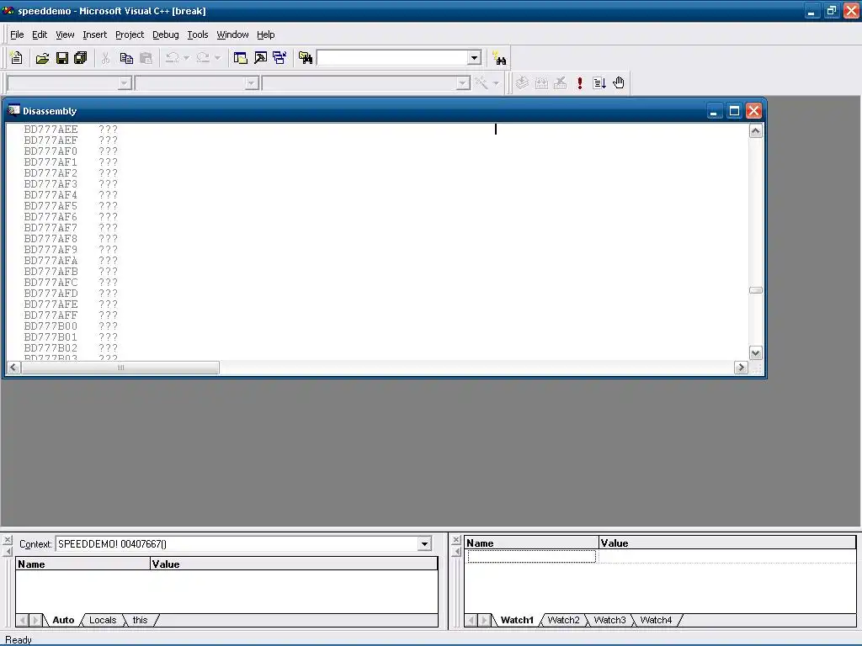Close the Watch pane with its X button
862x646 pixels.
456,540
